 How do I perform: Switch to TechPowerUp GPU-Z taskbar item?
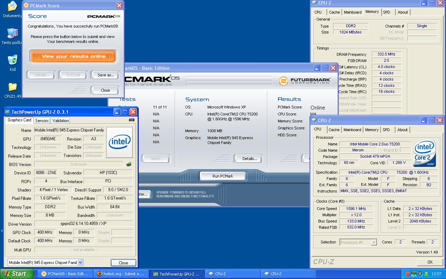[x=177, y=274]
